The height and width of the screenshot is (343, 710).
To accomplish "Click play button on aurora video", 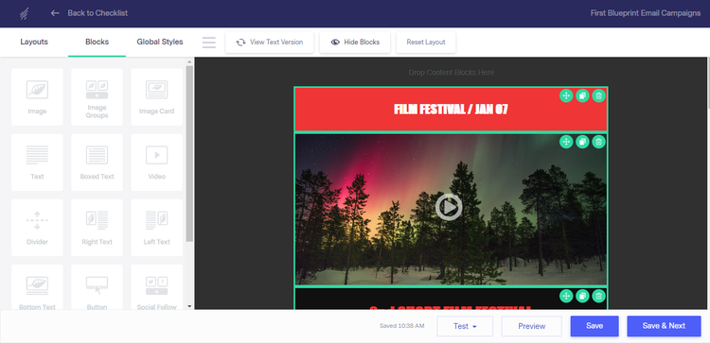I will click(x=449, y=207).
